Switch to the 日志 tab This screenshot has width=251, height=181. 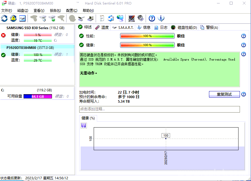point(161,28)
